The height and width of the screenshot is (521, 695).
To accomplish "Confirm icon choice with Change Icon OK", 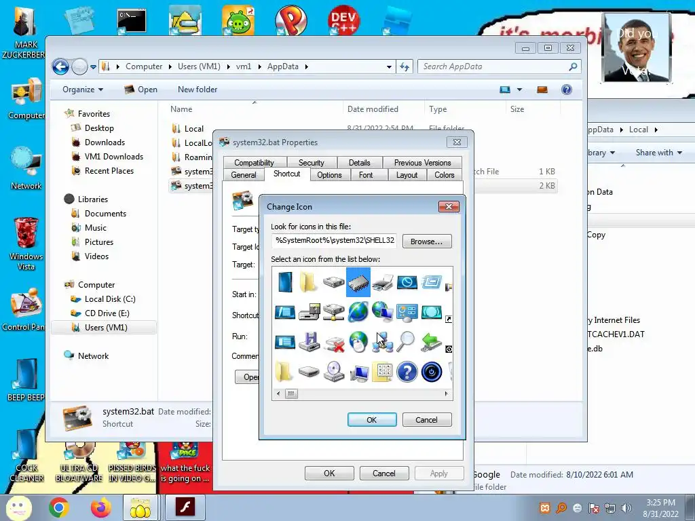I will click(x=372, y=419).
